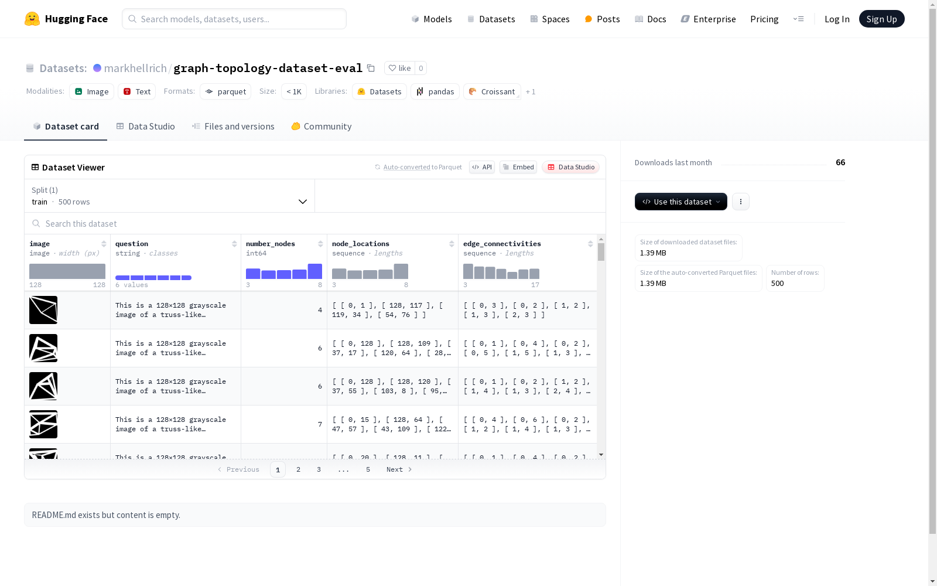
Task: Focus the top search models field
Action: point(234,19)
